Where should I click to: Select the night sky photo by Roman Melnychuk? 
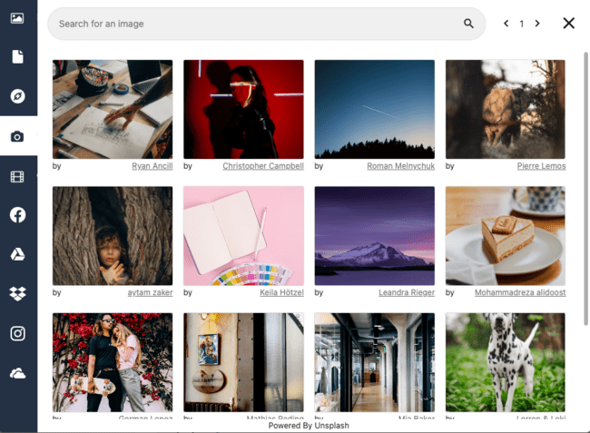point(374,109)
